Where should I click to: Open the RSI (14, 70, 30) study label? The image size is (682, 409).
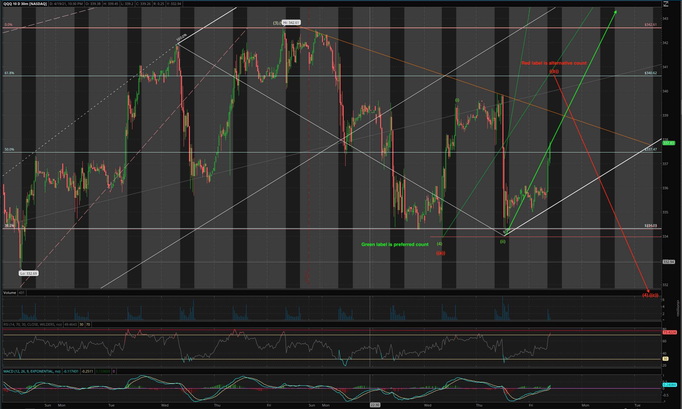(33, 324)
